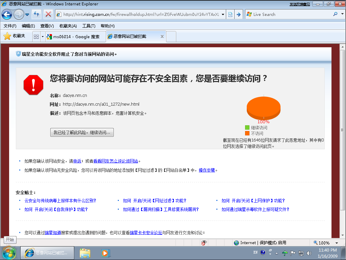Click the Forward navigation arrow
346x260 pixels.
point(19,15)
